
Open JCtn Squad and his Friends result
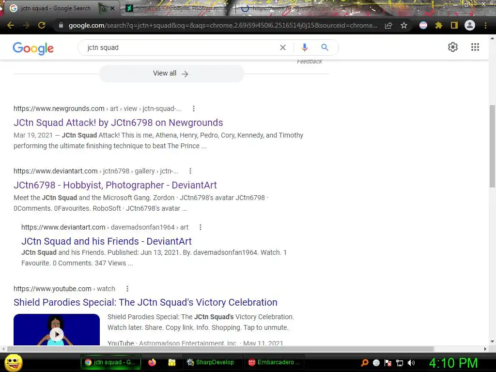(106, 241)
